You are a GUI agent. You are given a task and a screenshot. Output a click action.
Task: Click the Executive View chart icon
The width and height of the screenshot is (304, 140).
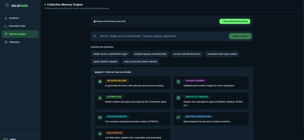click(x=6, y=26)
